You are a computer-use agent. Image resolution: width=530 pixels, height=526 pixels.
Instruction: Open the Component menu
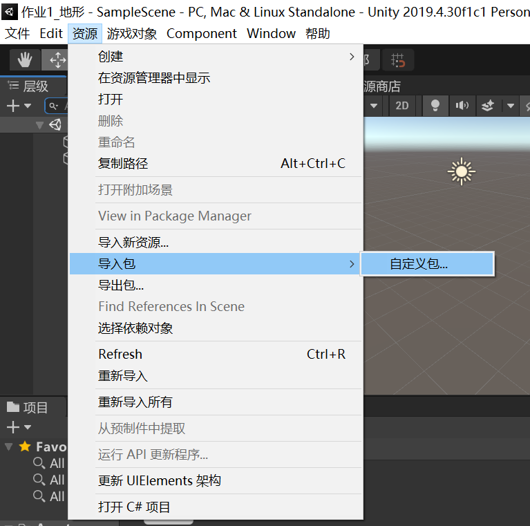pyautogui.click(x=202, y=33)
